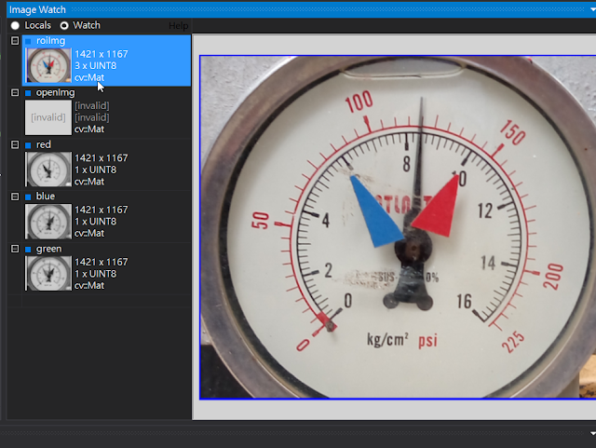This screenshot has height=448, width=596.
Task: Click the blue square icon beside roiImg
Action: coord(28,41)
